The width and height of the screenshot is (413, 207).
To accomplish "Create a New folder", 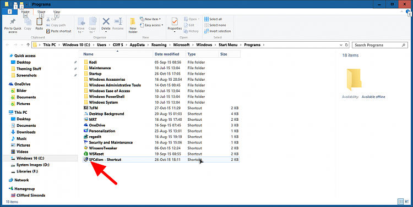I will [133, 25].
